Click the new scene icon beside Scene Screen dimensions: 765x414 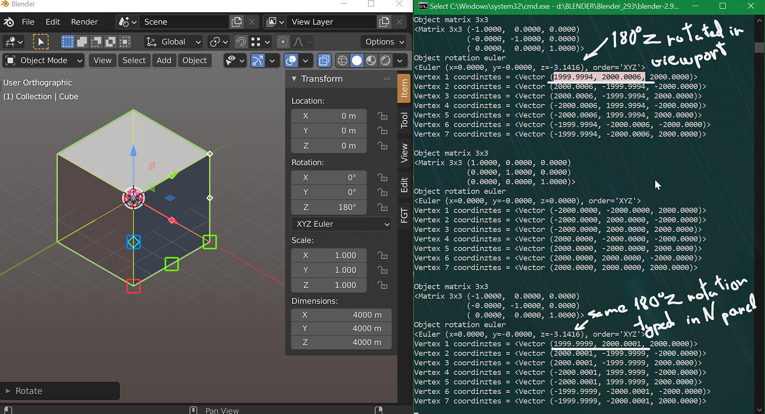(x=237, y=22)
